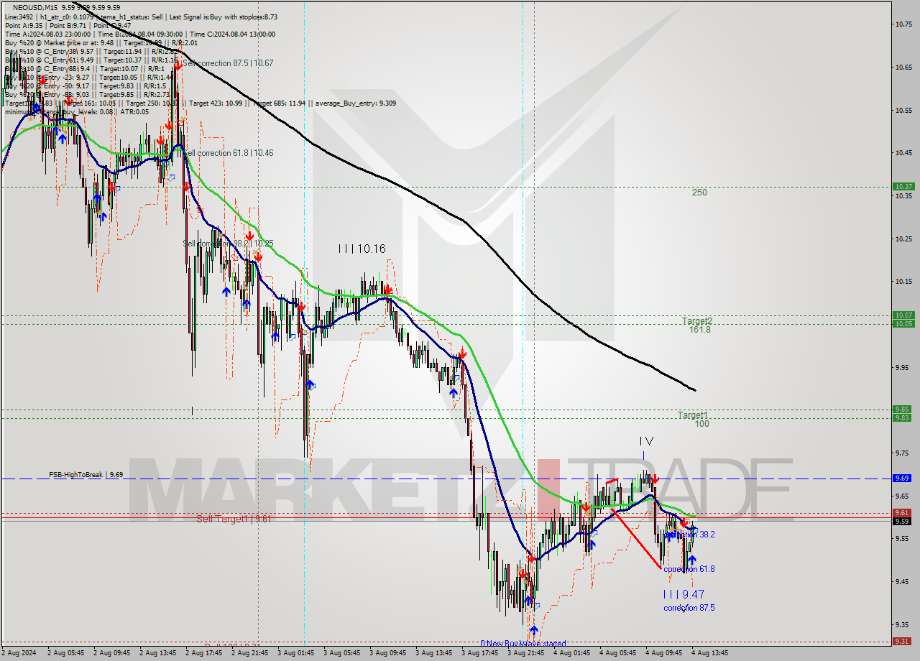This screenshot has height=661, width=920.
Task: Click the '2 Aug 2024' time axis label
Action: [19, 654]
